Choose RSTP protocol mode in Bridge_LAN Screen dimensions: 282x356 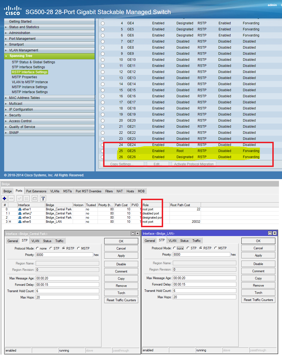(201, 248)
